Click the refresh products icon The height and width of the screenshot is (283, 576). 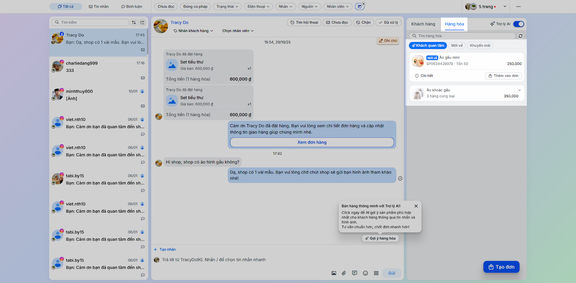pyautogui.click(x=520, y=36)
